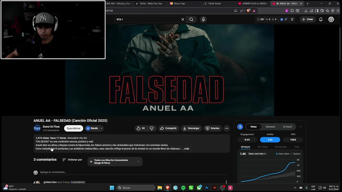Click the Outlier 2.3x pill

(270, 140)
